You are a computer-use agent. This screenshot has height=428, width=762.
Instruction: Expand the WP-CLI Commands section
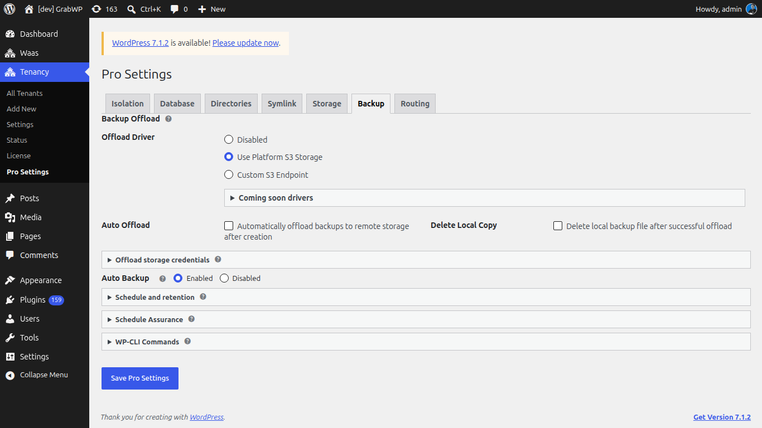click(x=426, y=342)
